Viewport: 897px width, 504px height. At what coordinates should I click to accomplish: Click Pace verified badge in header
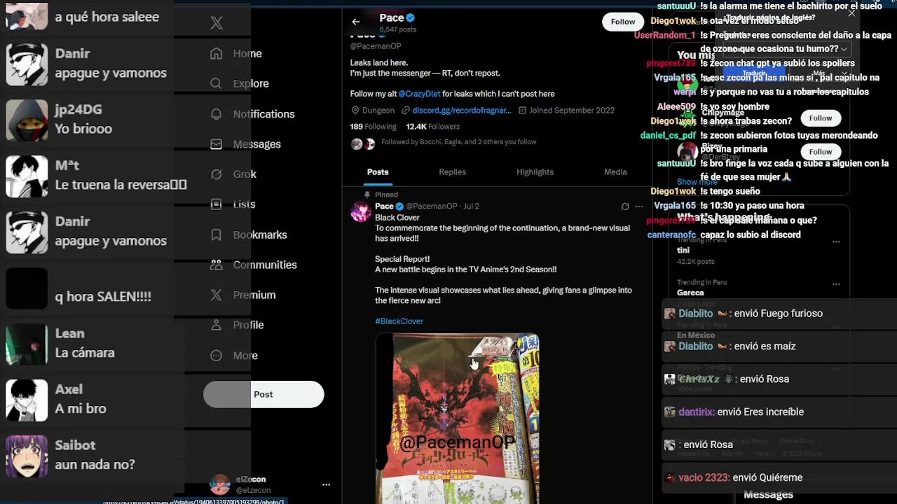(411, 18)
